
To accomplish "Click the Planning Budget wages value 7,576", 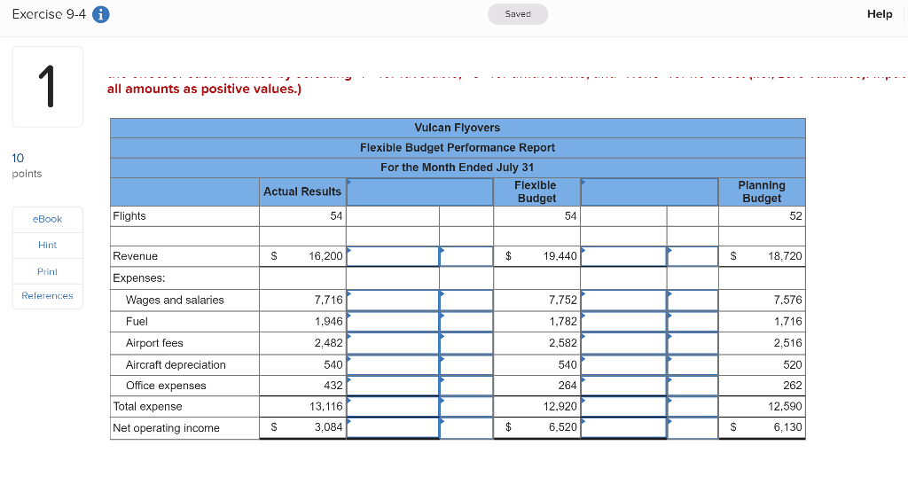I will (x=787, y=300).
